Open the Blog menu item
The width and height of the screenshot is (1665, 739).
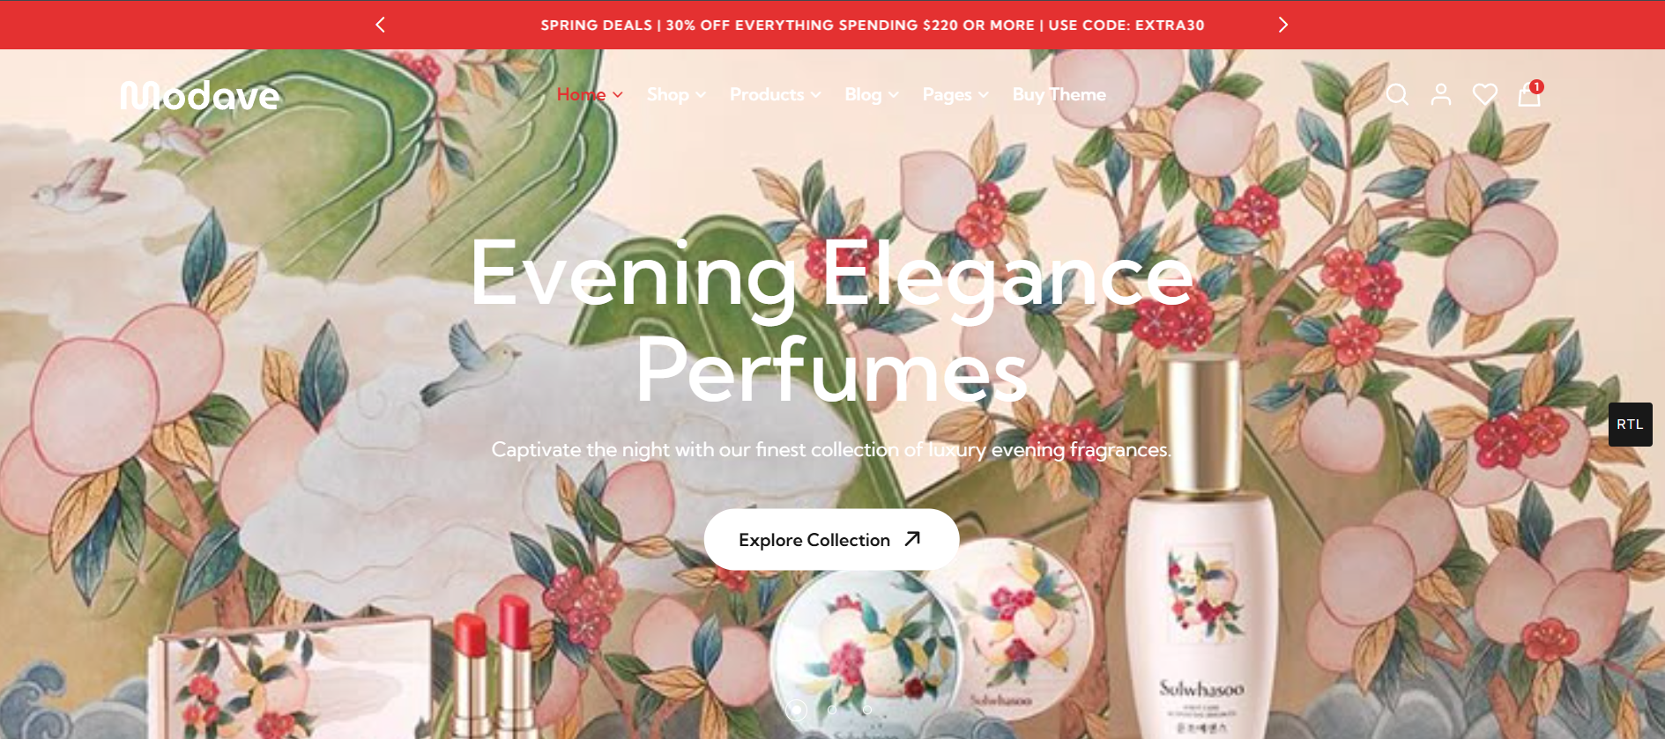871,94
